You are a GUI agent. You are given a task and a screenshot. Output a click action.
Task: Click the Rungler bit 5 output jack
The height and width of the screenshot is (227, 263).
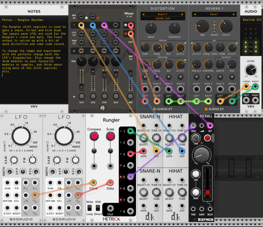(x=130, y=177)
